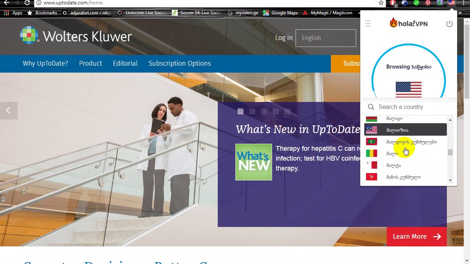Open the Hola VPN hamburger menu

(368, 24)
